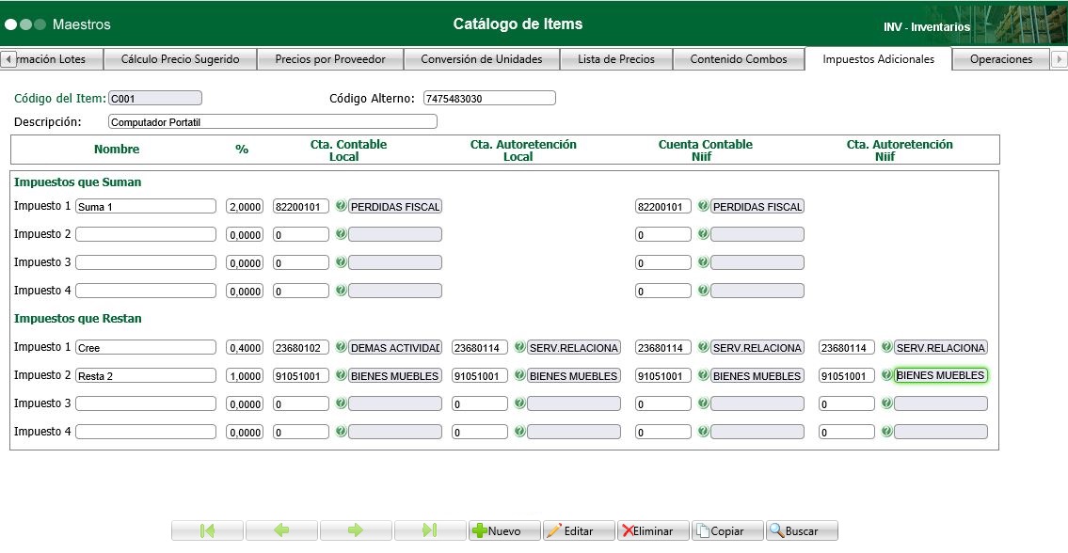This screenshot has height=553, width=1068.
Task: Open lookup icon for Suman Impuesto 2 Niif account
Action: point(704,233)
